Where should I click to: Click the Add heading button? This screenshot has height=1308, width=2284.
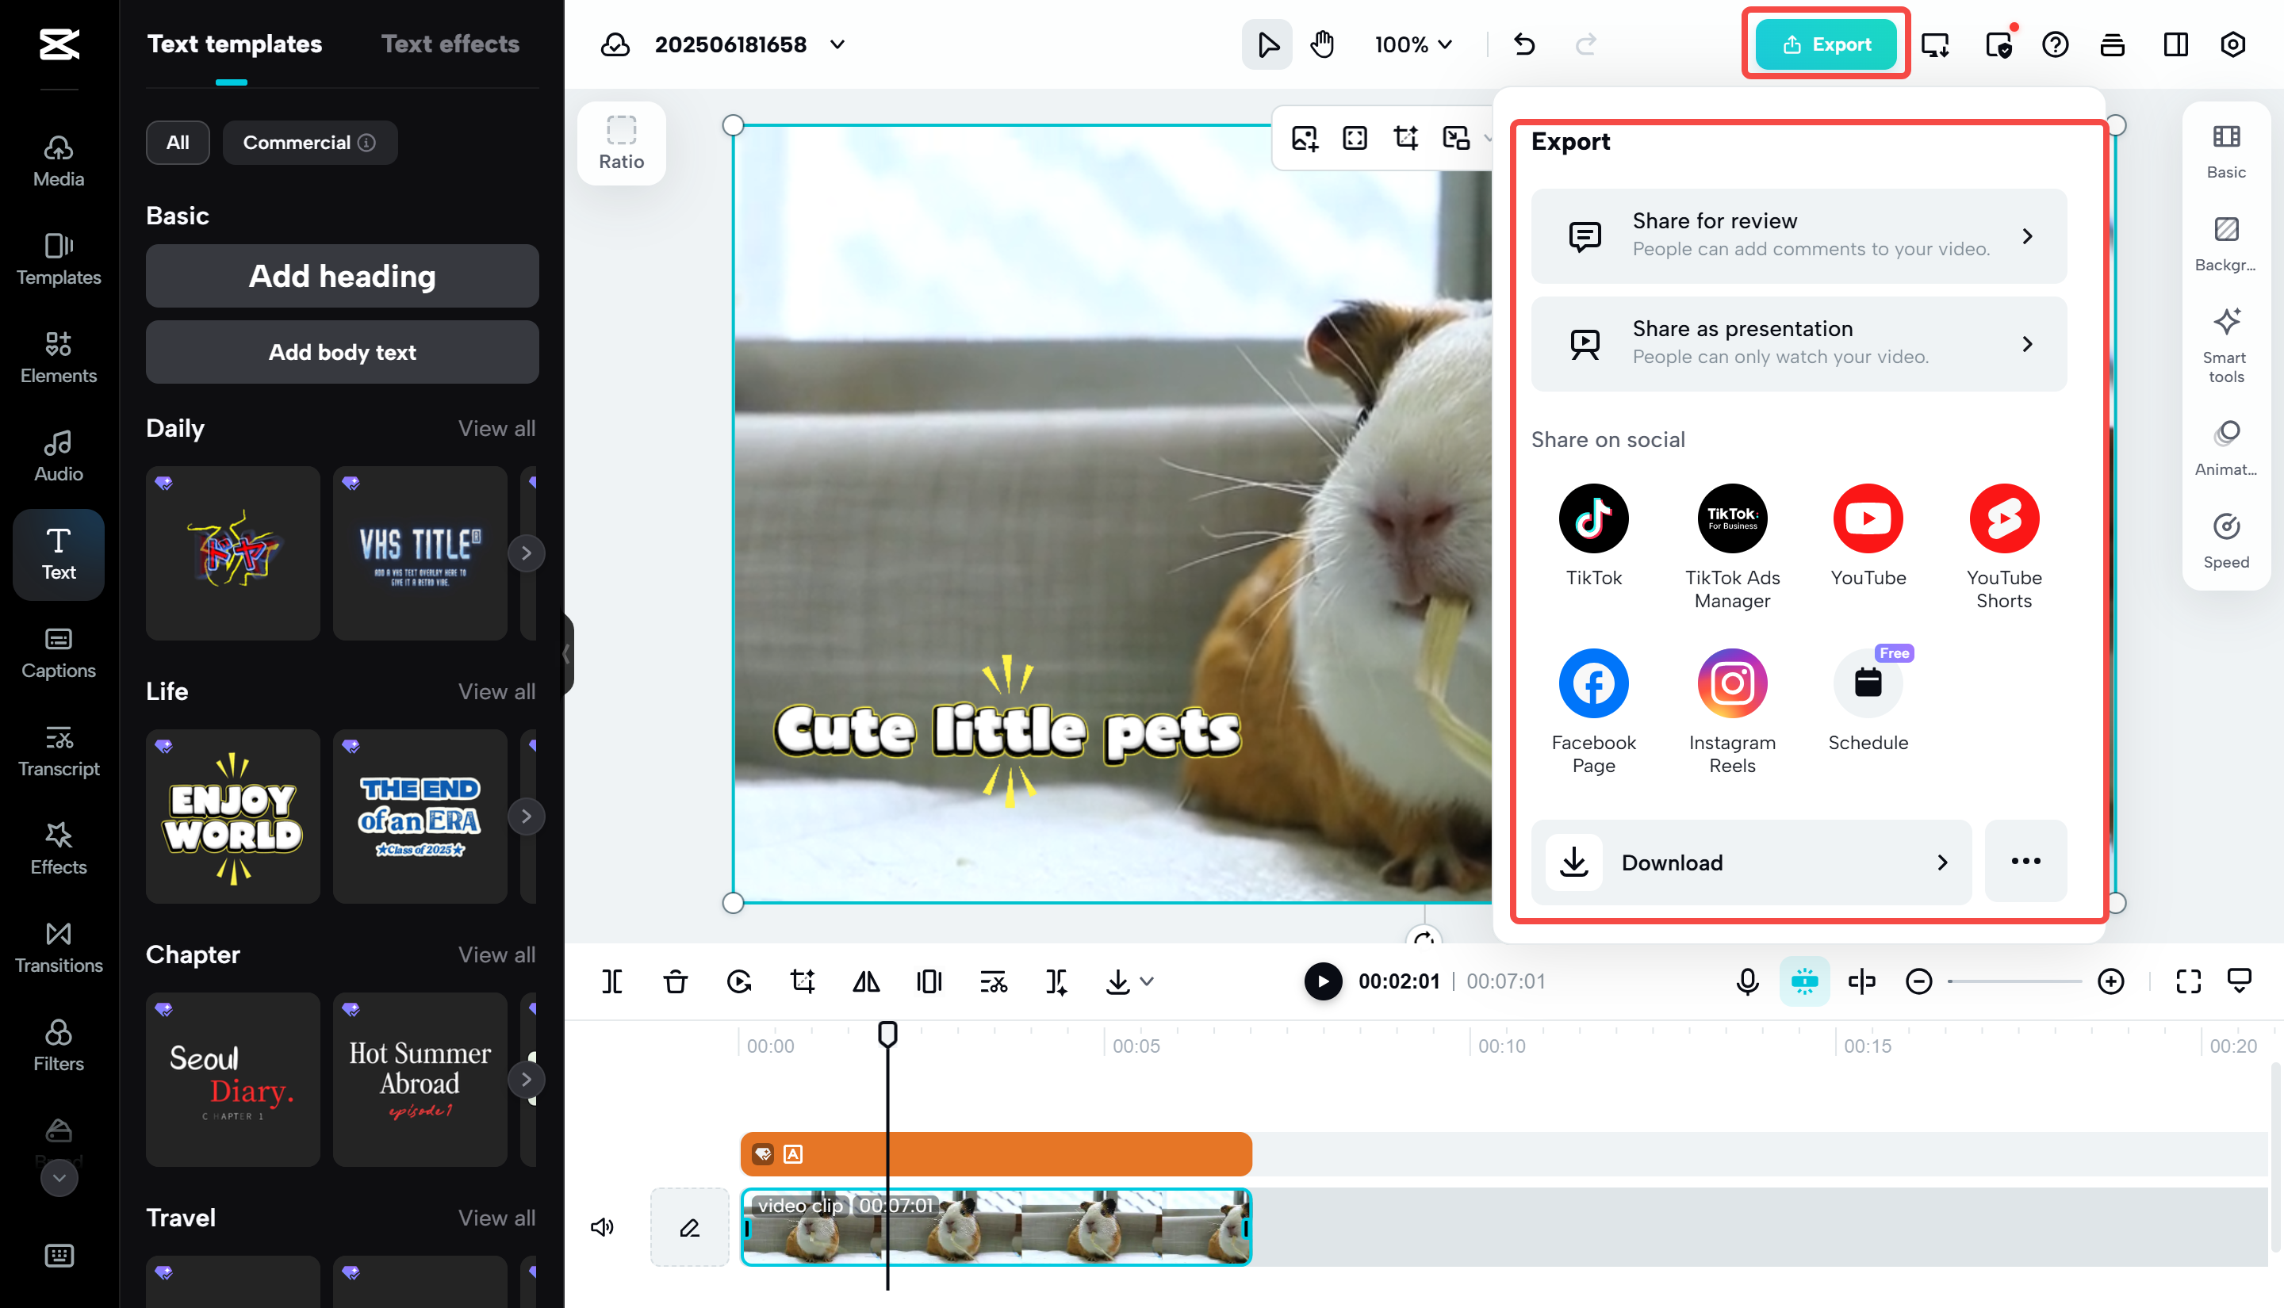click(342, 276)
